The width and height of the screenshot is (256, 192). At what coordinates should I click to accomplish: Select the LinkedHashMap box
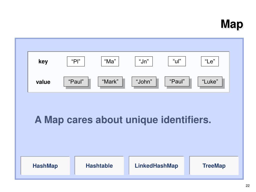pyautogui.click(x=156, y=165)
